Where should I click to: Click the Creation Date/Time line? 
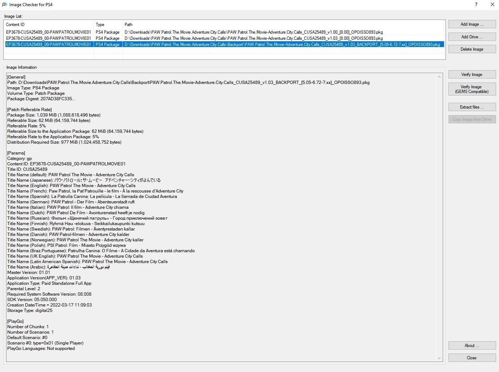pyautogui.click(x=50, y=305)
